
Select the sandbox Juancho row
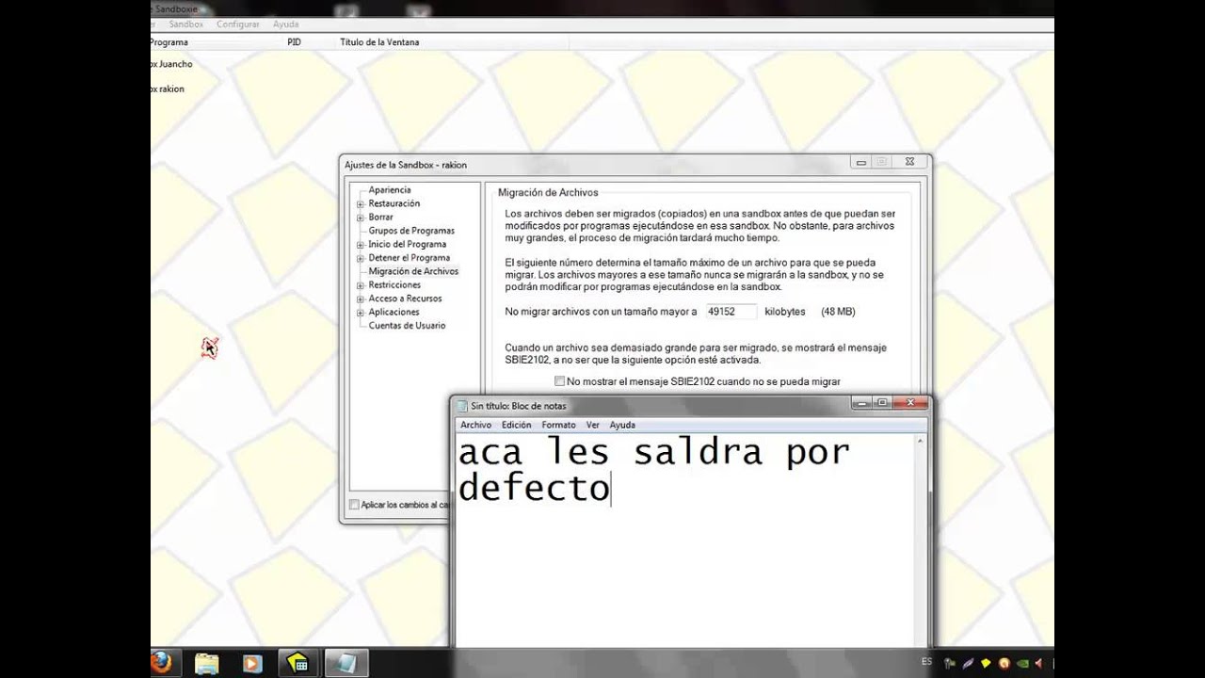click(x=171, y=65)
